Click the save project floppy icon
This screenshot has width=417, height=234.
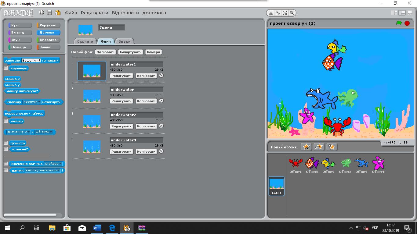click(49, 13)
